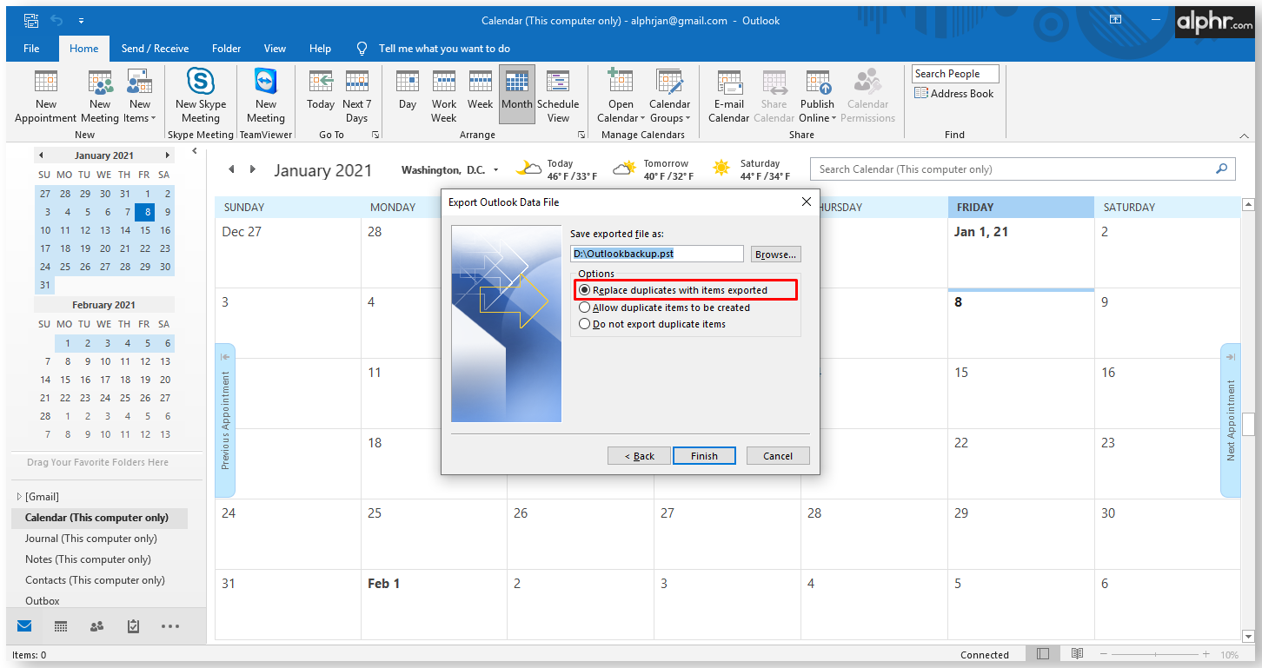
Task: Open the Open Calendar dropdown
Action: point(621,96)
